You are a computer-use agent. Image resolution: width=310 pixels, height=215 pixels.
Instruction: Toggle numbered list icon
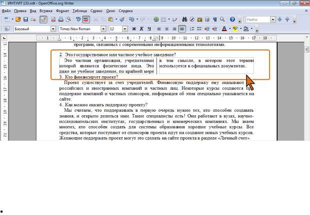pos(192,29)
